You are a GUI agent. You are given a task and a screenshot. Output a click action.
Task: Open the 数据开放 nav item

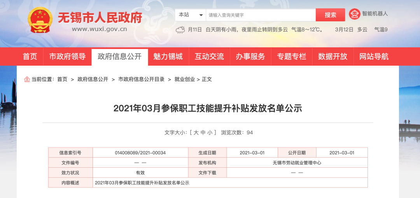332,56
